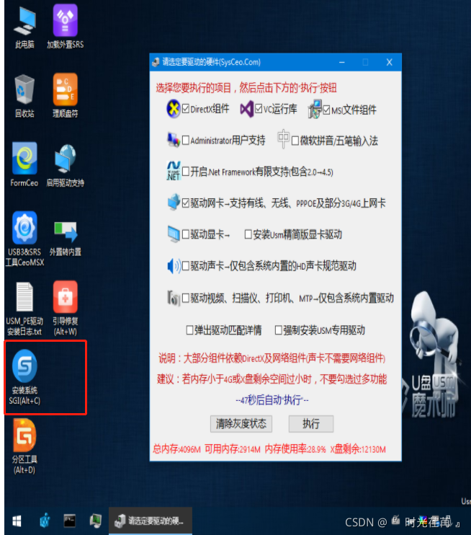Click the command prompt taskbar icon
The height and width of the screenshot is (535, 471).
(x=70, y=521)
